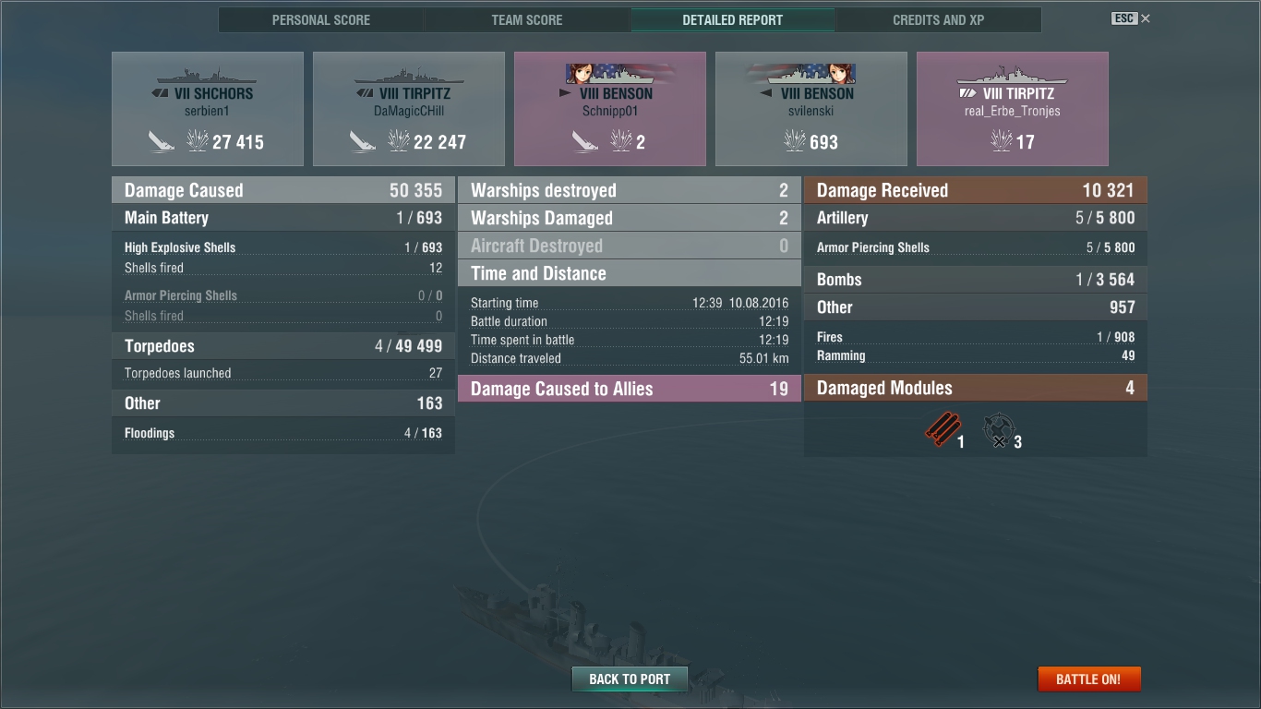Click the explosion damage icon next to 22 247
The height and width of the screenshot is (709, 1261).
[x=399, y=141]
